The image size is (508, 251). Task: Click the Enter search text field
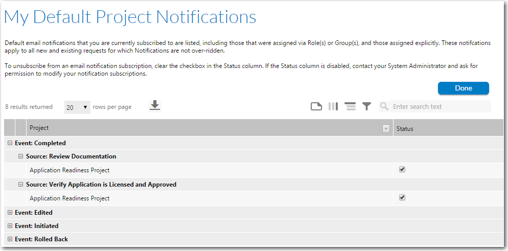(x=441, y=106)
